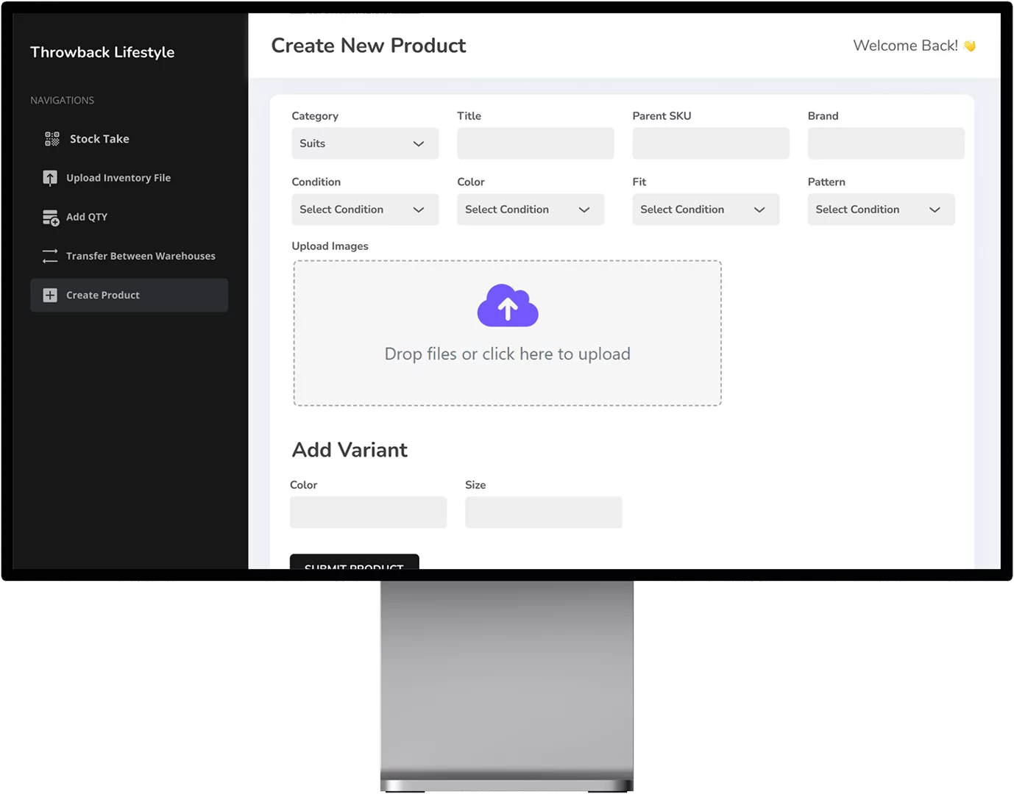Select the Create Product plus icon
The image size is (1014, 794).
pos(49,295)
